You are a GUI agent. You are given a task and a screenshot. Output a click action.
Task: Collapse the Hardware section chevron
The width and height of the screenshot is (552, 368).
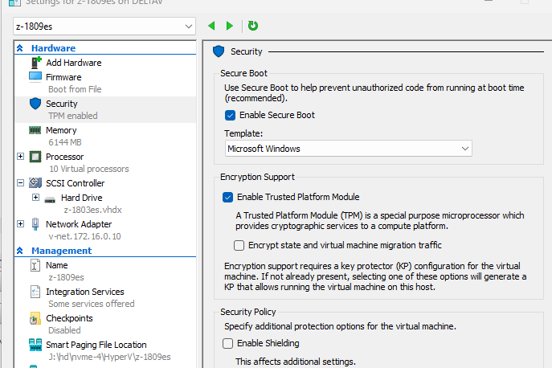(20, 48)
